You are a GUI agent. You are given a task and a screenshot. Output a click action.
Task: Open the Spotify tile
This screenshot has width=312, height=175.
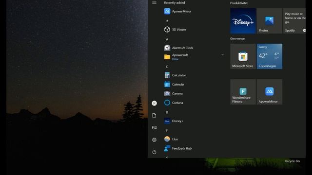point(294,21)
